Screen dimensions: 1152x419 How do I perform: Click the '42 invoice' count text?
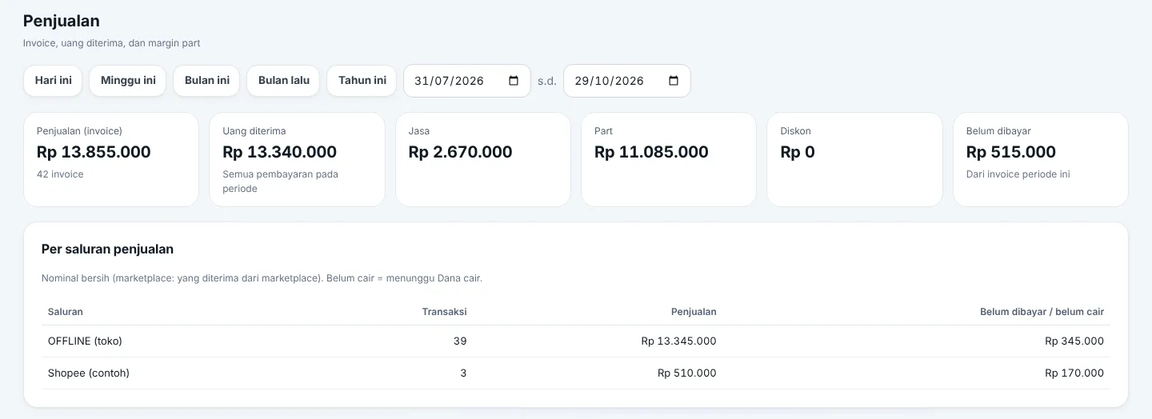(60, 174)
